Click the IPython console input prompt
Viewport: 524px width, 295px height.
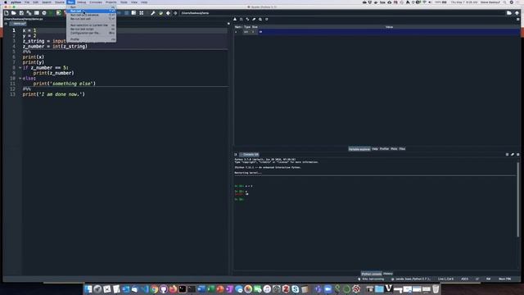239,199
